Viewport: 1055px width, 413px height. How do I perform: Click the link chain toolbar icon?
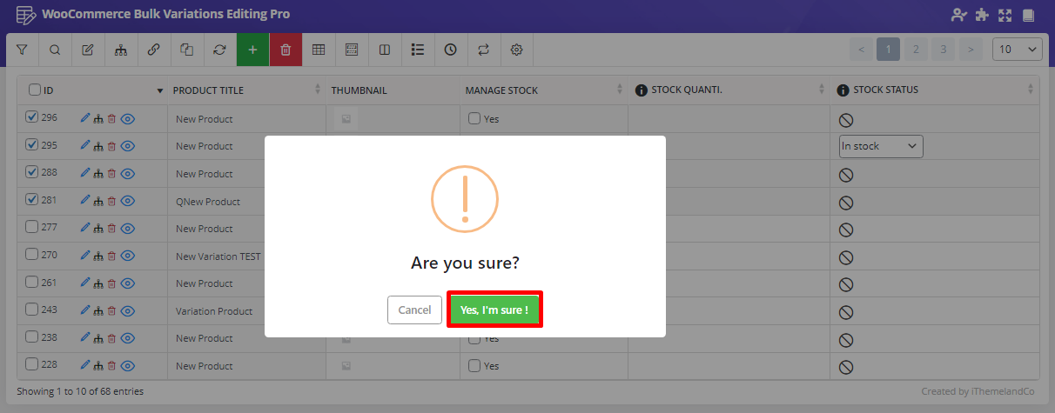point(153,50)
